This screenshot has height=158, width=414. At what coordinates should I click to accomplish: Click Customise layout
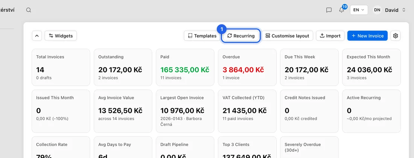coord(287,36)
